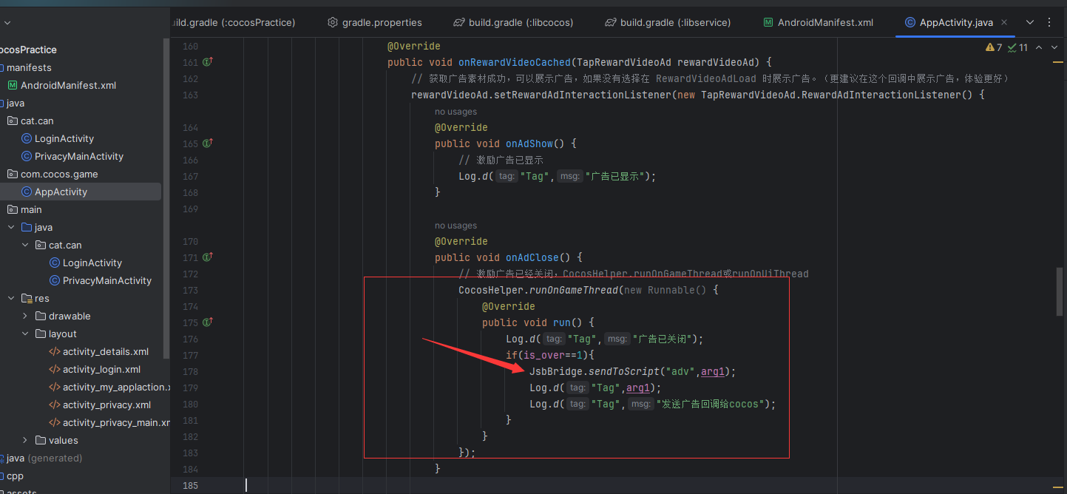Screen dimensions: 1067x494
Task: Jump to next problem with the down arrow
Action: pos(1054,47)
